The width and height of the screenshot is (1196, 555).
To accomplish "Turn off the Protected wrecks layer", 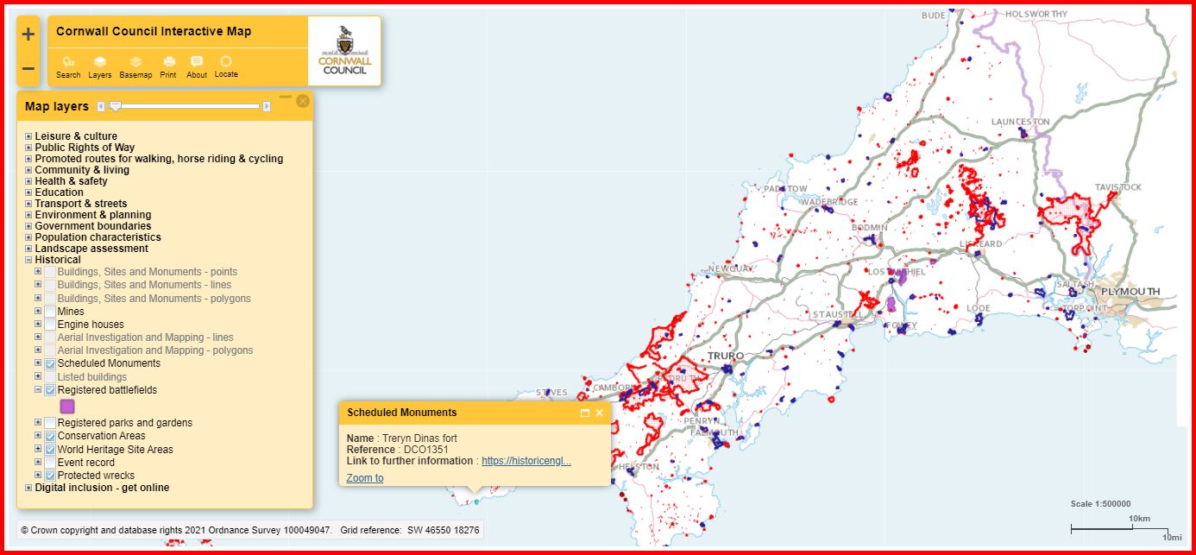I will coord(50,475).
